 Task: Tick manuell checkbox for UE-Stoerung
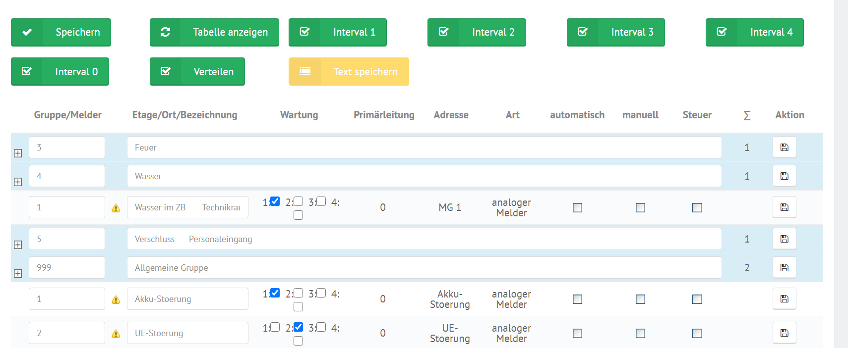tap(640, 333)
